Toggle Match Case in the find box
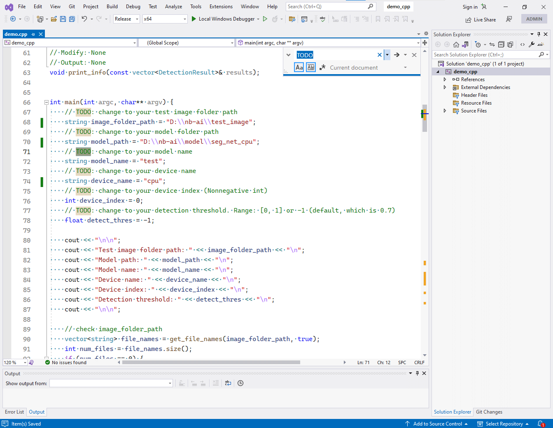Screen dimensions: 553x428 299,67
